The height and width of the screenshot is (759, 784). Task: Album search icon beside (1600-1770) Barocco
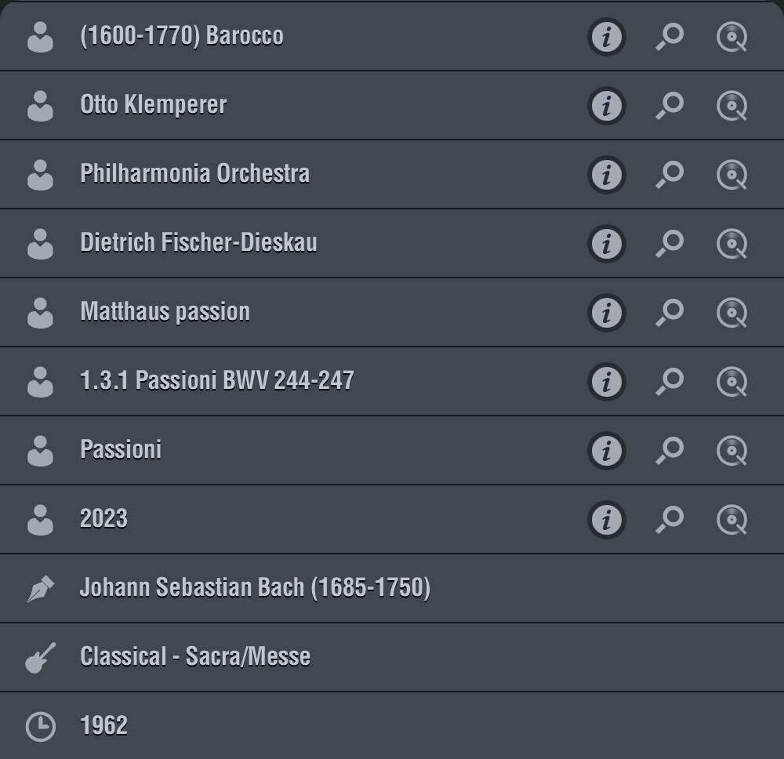point(731,37)
